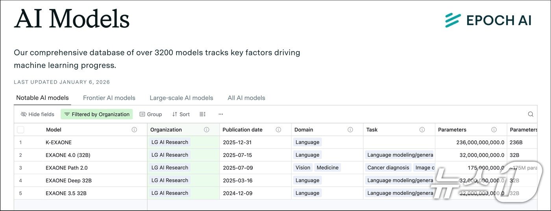Switch to the Large-scale AI models tab
Image resolution: width=551 pixels, height=211 pixels.
click(x=181, y=98)
